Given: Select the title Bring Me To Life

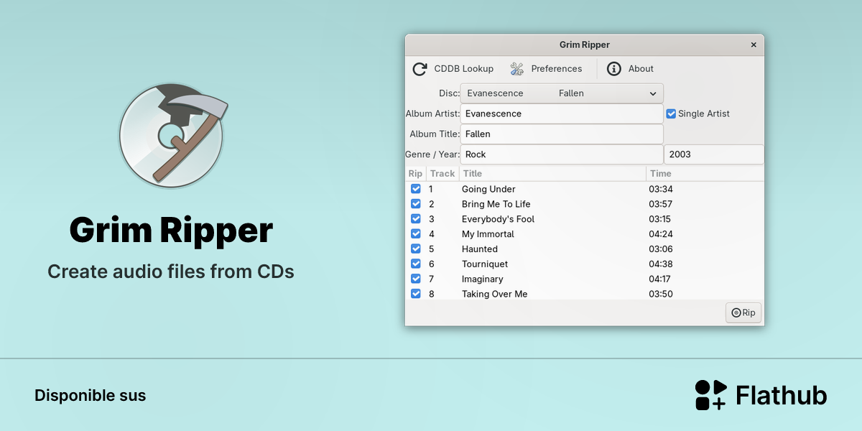Looking at the screenshot, I should [x=496, y=204].
